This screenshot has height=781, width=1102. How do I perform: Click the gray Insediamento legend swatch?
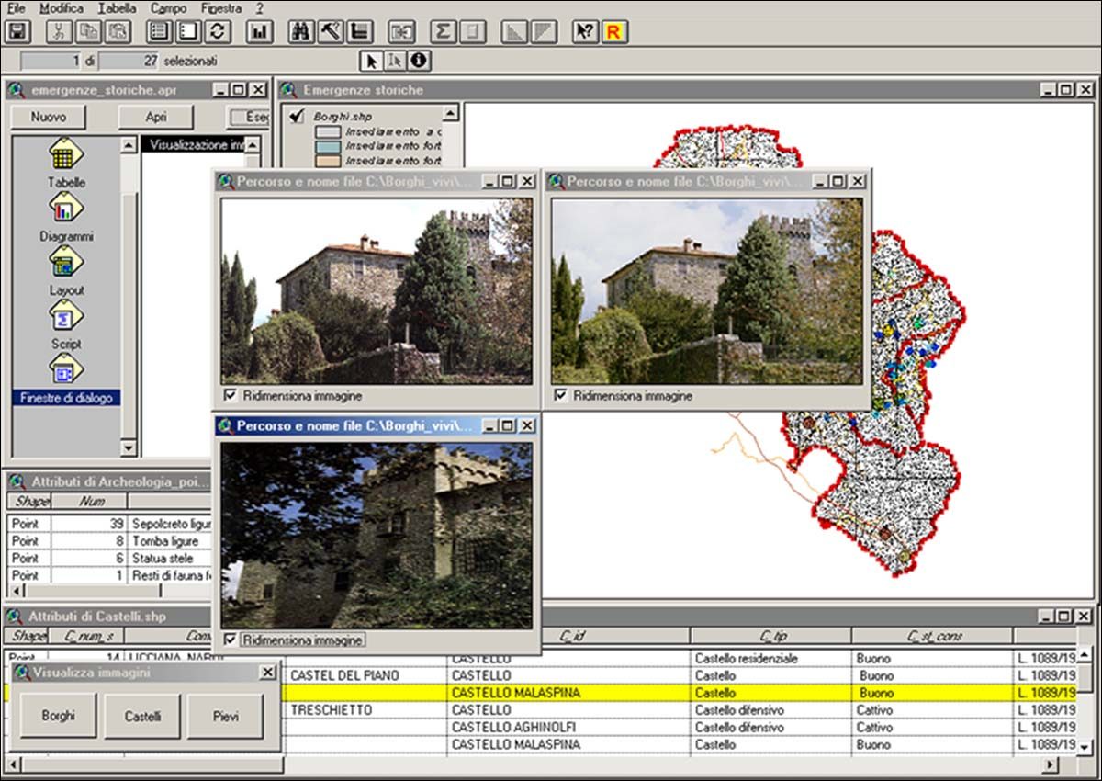(328, 132)
